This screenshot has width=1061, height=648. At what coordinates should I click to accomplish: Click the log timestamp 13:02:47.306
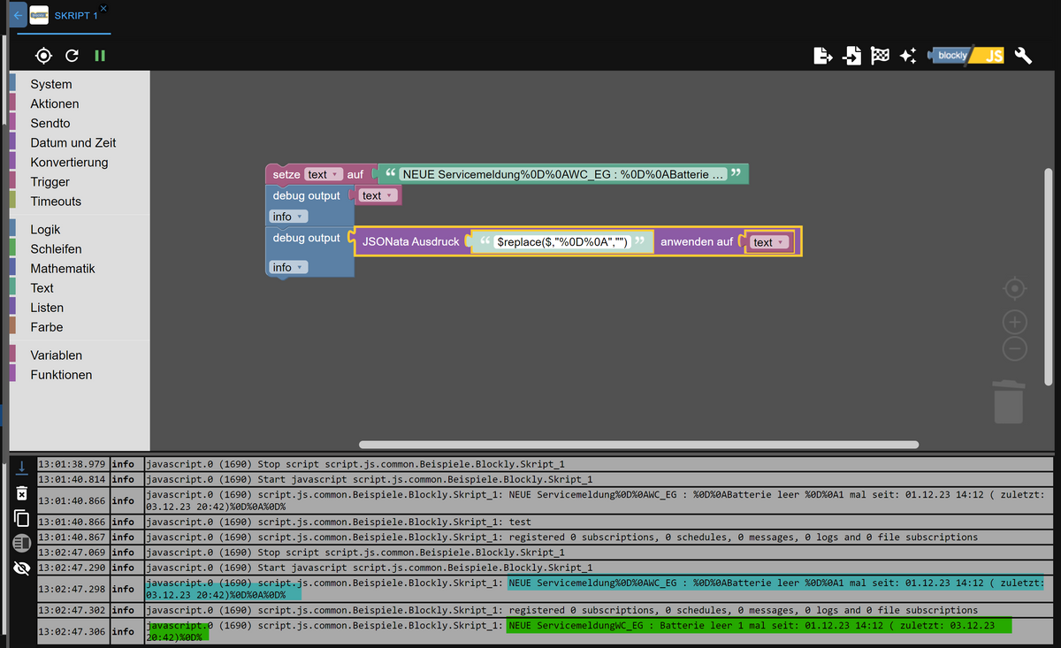tap(73, 632)
